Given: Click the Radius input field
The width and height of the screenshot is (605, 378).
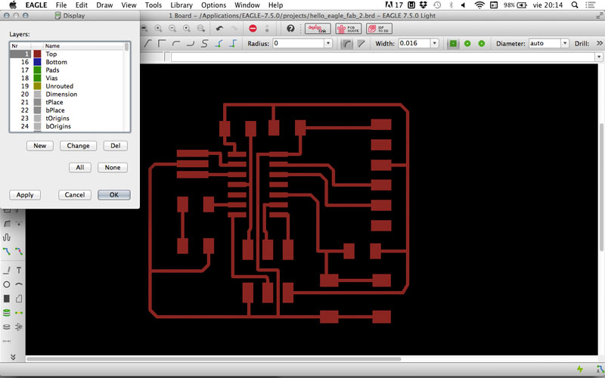Looking at the screenshot, I should click(298, 44).
